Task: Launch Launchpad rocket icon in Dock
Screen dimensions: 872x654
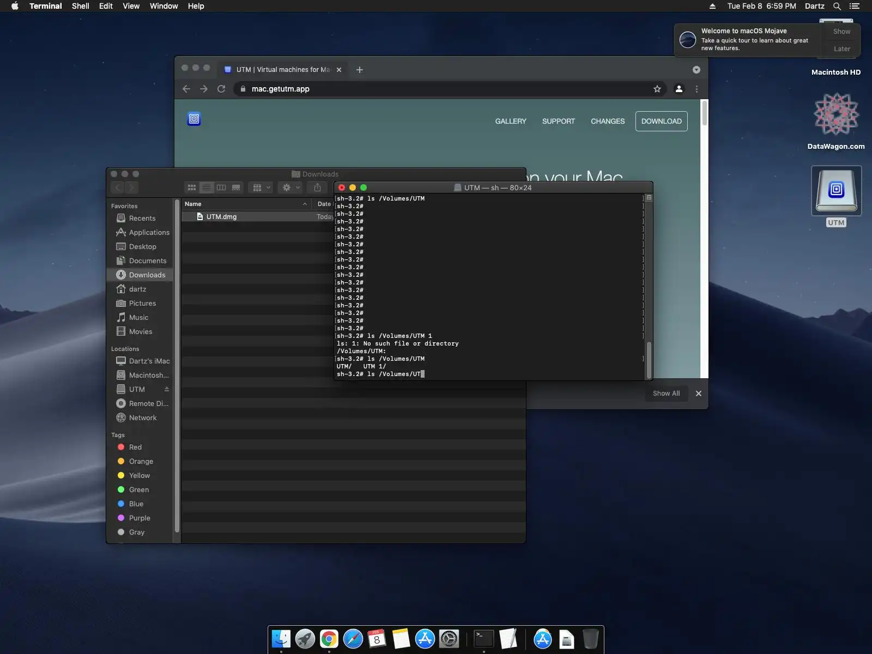Action: point(305,639)
